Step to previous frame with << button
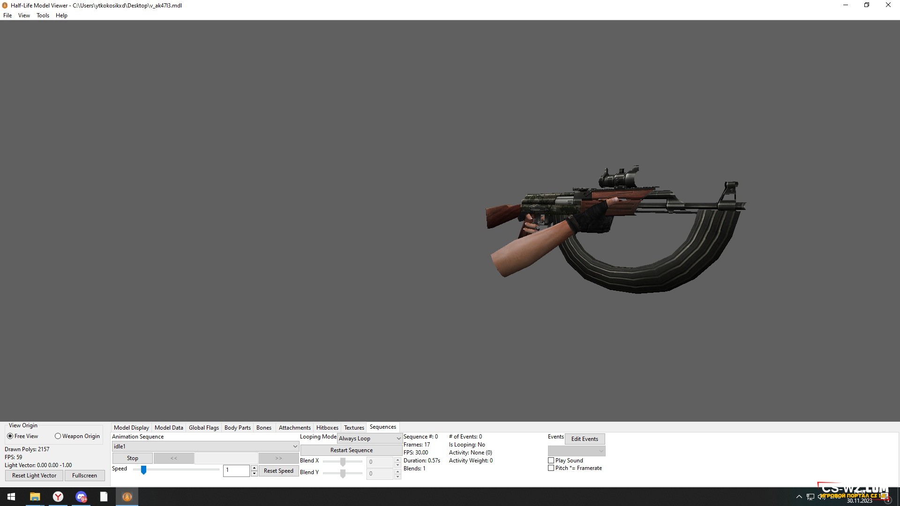Image resolution: width=900 pixels, height=506 pixels. [174, 458]
